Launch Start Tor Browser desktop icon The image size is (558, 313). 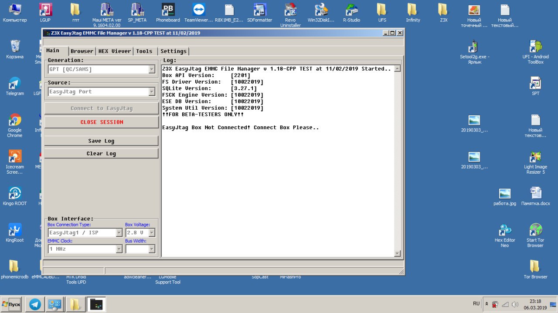535,235
